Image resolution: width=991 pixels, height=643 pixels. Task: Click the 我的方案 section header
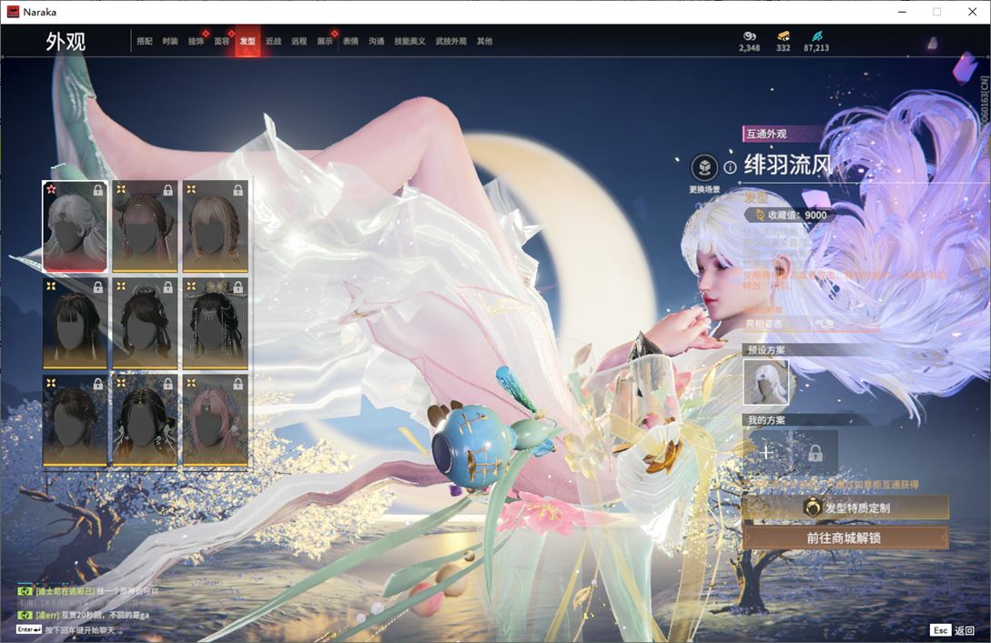click(x=766, y=420)
